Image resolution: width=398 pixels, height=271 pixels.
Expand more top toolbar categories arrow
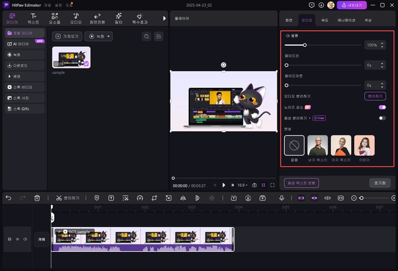(x=165, y=18)
